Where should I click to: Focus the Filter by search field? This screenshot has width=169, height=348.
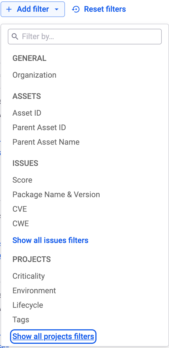point(85,37)
